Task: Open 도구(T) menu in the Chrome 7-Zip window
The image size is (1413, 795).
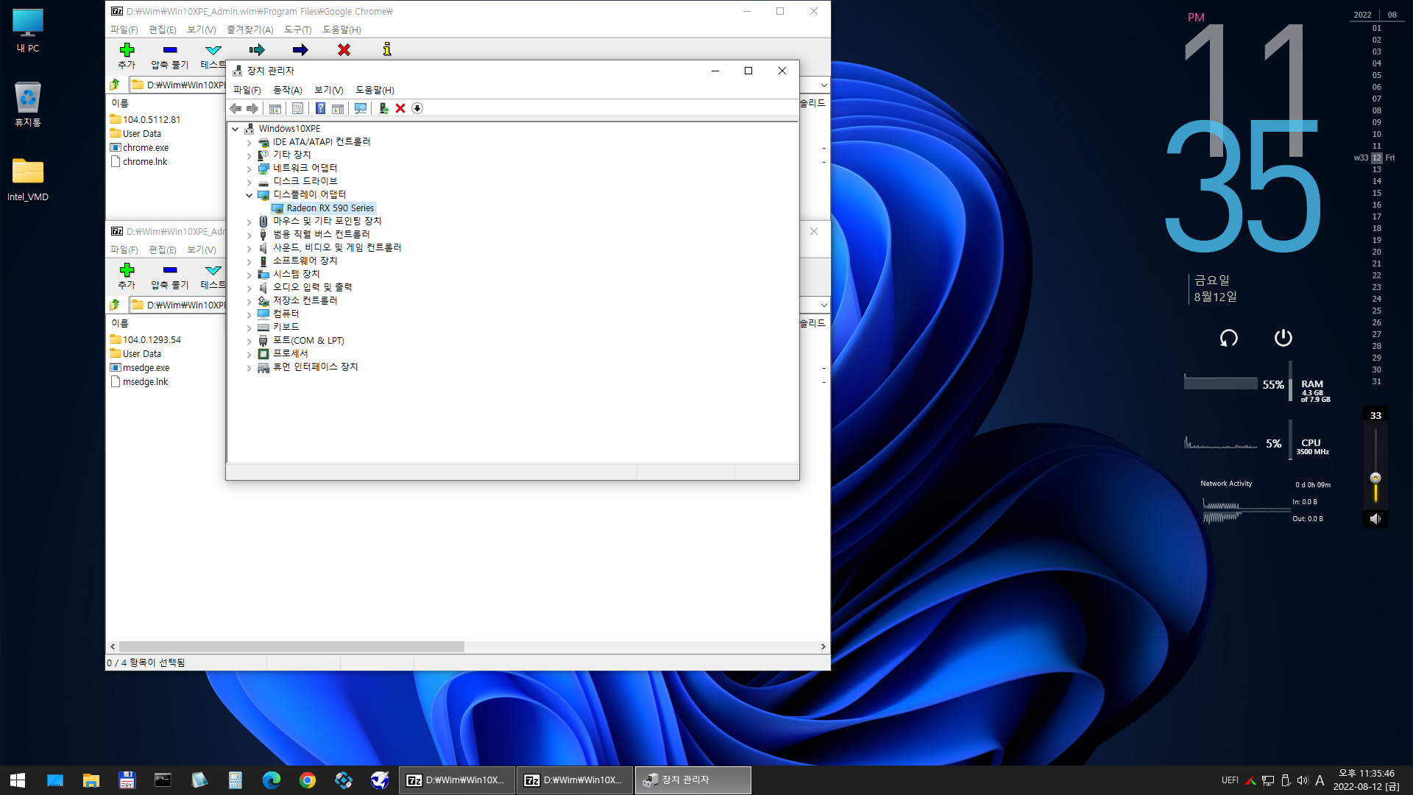Action: pos(298,29)
